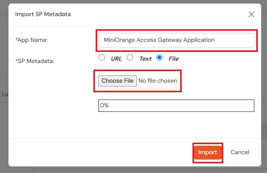Click the 'No file chosen' text
The height and width of the screenshot is (173, 267).
[158, 81]
